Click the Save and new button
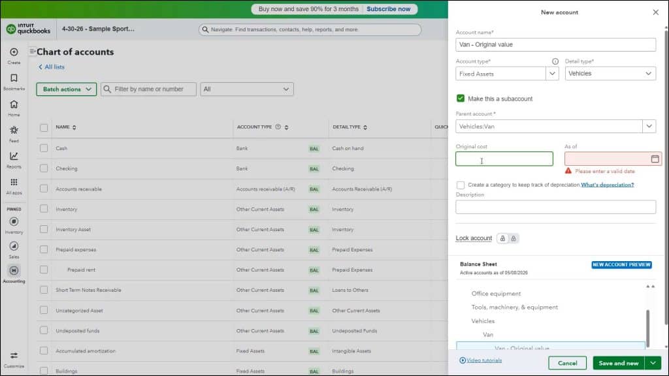669x376 pixels. click(x=619, y=363)
